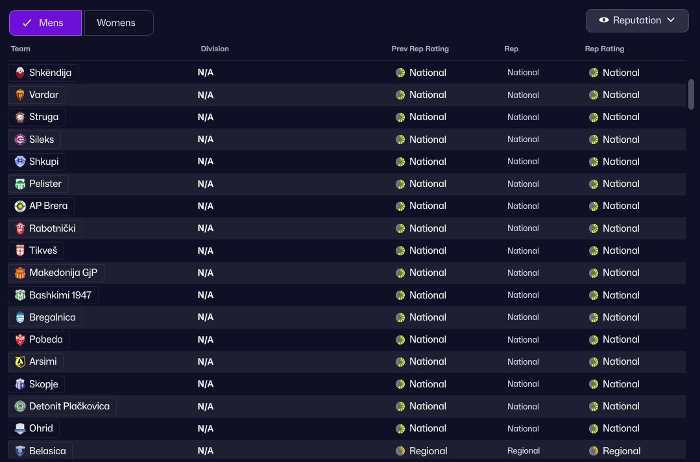
Task: Click the Arsimi club badge icon
Action: (x=20, y=361)
